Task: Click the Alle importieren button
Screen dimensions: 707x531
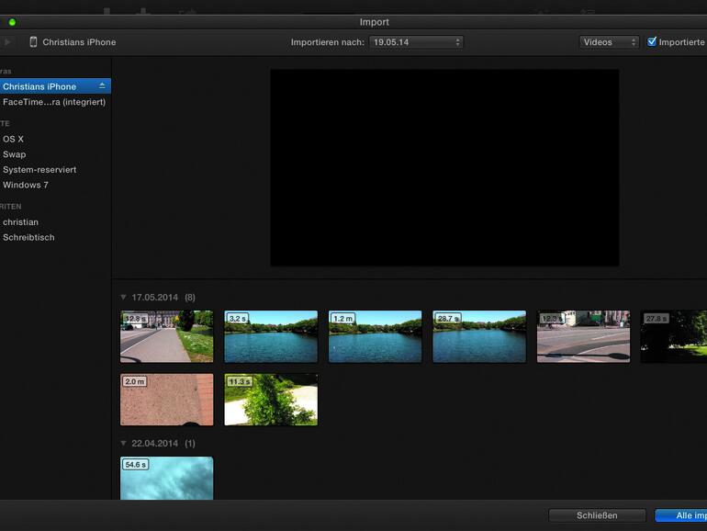Action: 681,515
